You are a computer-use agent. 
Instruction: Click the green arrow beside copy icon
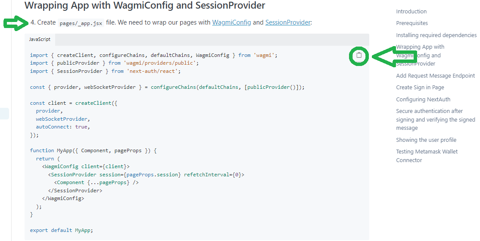coord(392,56)
